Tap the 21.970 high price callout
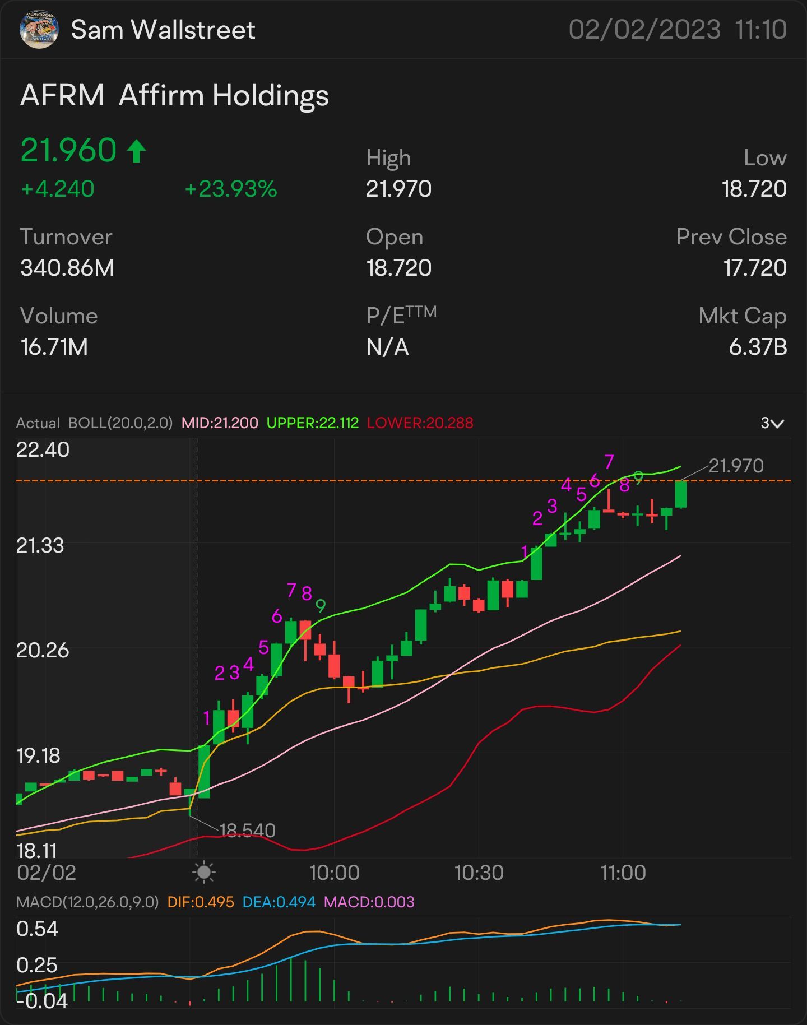The image size is (807, 1025). coord(736,466)
